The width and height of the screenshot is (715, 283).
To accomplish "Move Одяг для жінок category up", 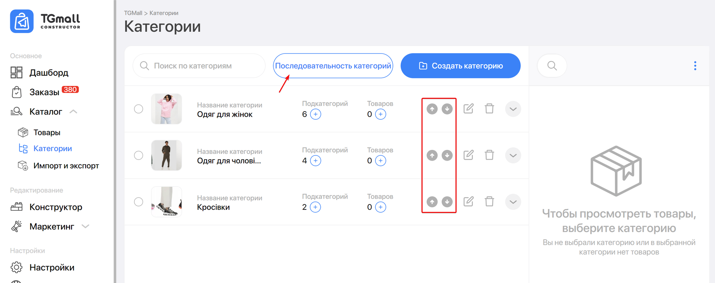I will 432,109.
